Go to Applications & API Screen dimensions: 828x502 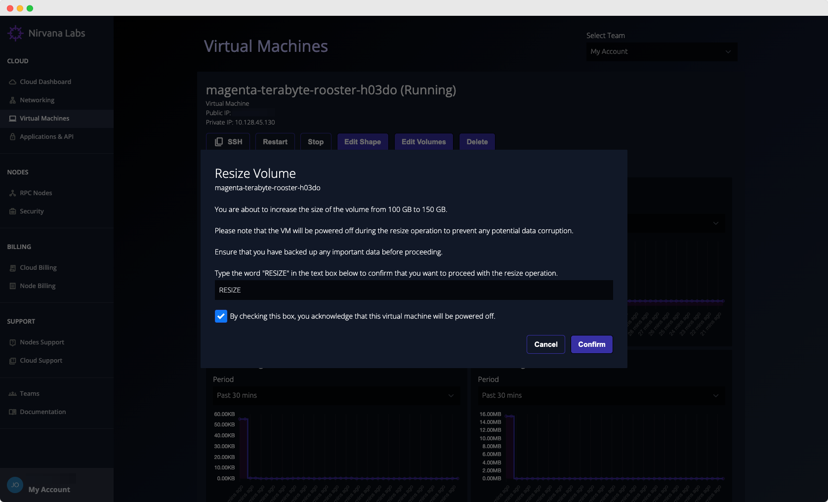coord(46,137)
